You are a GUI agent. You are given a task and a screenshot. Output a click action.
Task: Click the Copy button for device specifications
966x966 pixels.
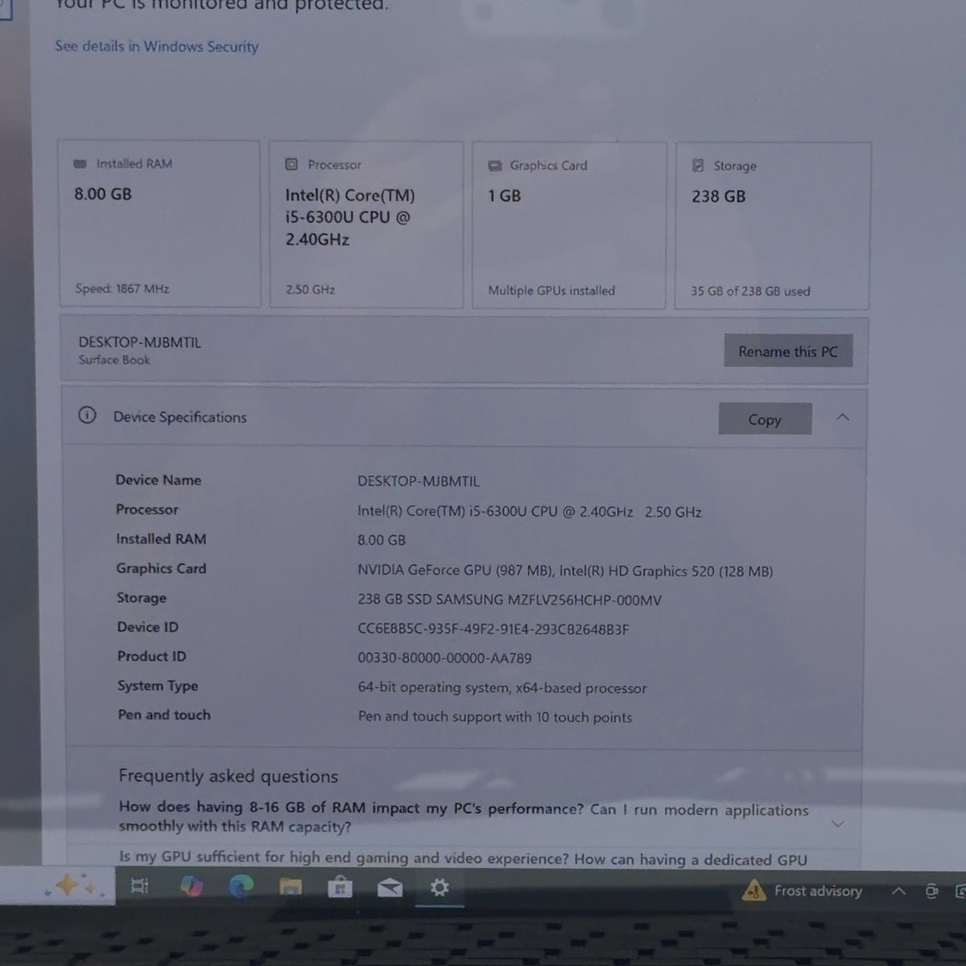click(765, 419)
